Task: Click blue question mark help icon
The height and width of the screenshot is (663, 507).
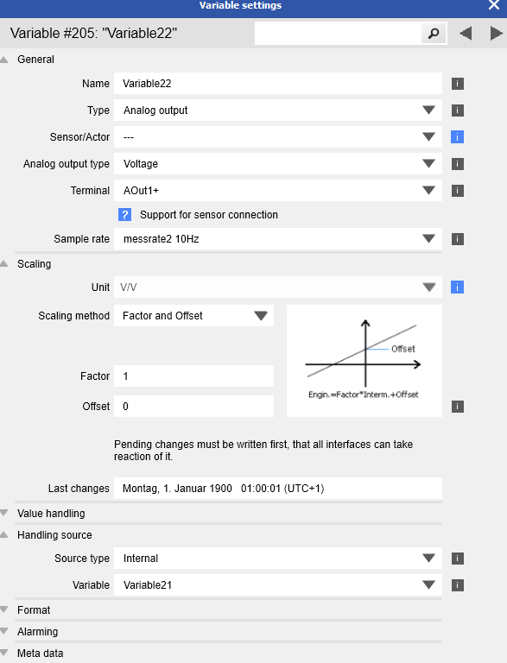Action: click(125, 215)
